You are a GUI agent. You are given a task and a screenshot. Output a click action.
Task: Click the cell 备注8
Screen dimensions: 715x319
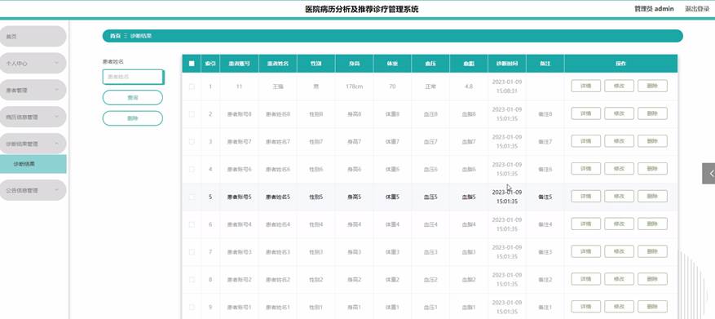pos(545,114)
